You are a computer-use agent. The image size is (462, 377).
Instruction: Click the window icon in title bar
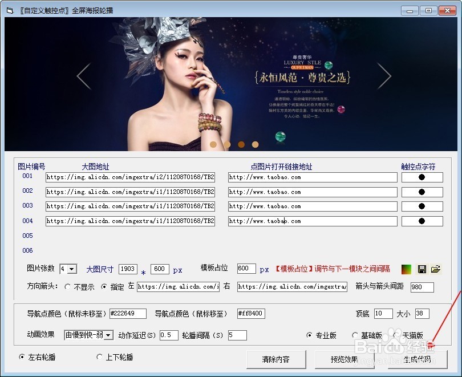(x=10, y=11)
